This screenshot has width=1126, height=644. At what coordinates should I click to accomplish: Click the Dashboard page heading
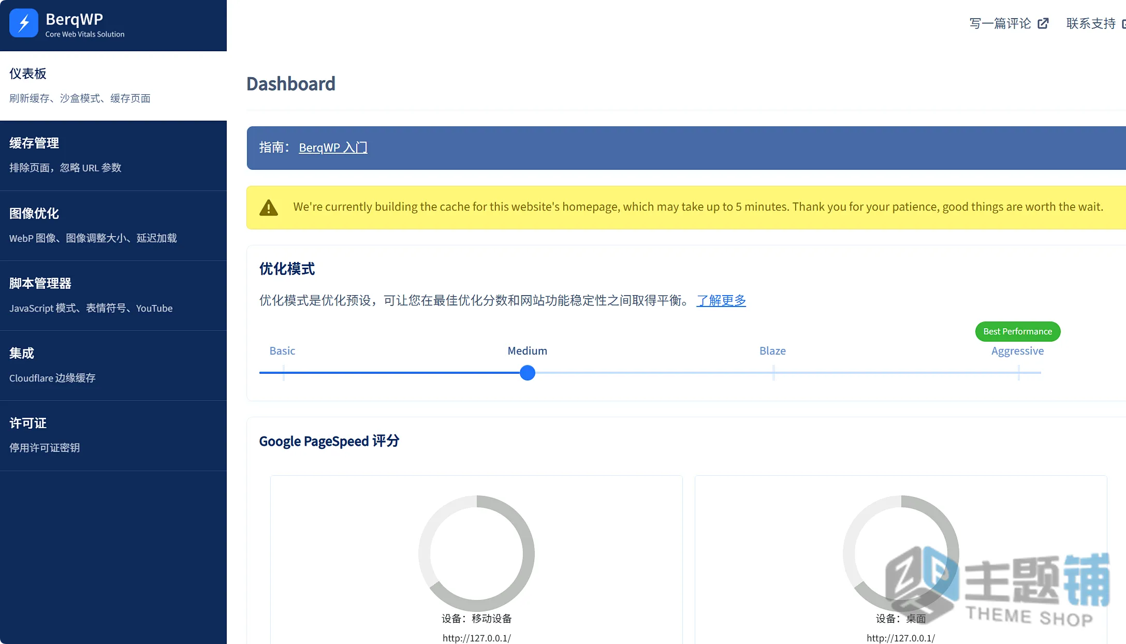coord(291,84)
